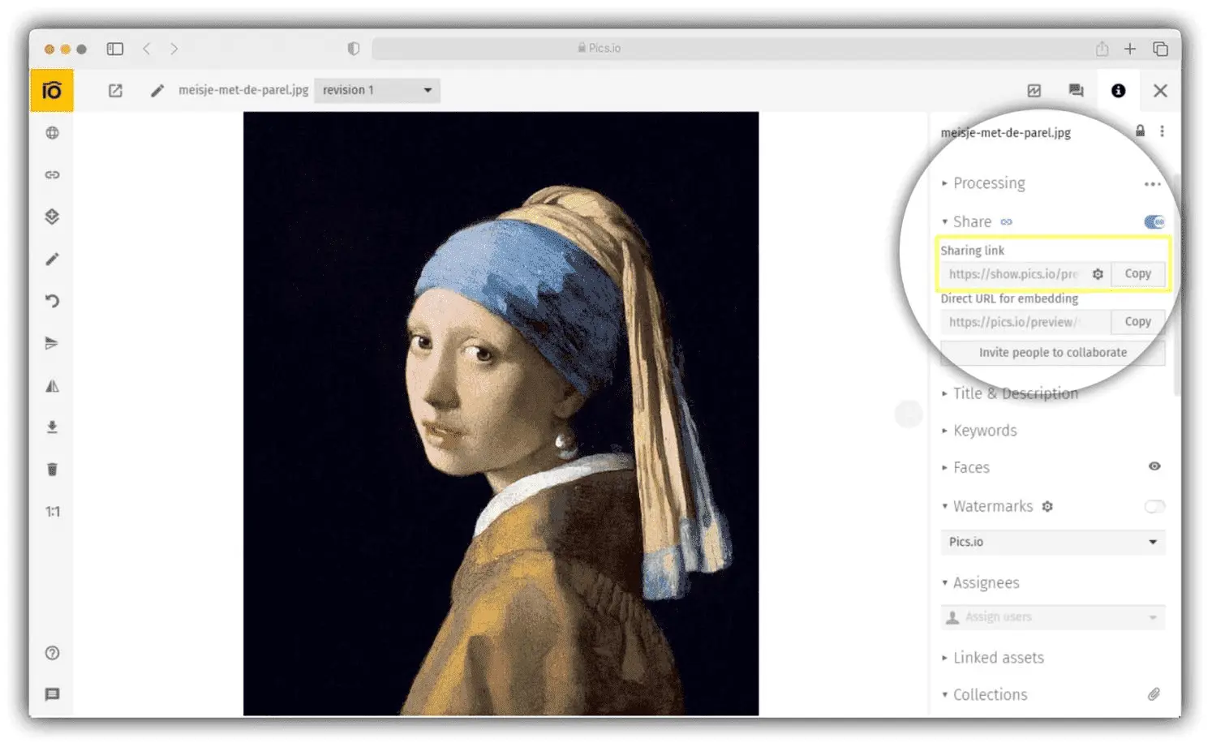1212x747 pixels.
Task: Click the sharing link URL field
Action: 1014,274
